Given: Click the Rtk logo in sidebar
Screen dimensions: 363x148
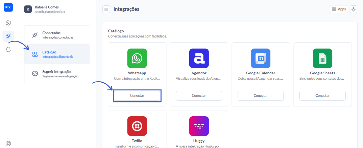Looking at the screenshot, I should pos(8,7).
